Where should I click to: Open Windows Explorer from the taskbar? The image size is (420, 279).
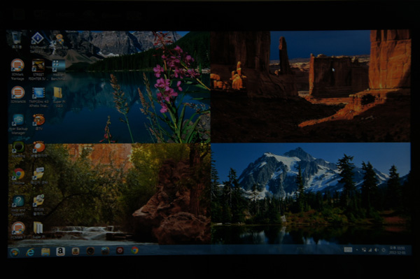tap(45, 252)
